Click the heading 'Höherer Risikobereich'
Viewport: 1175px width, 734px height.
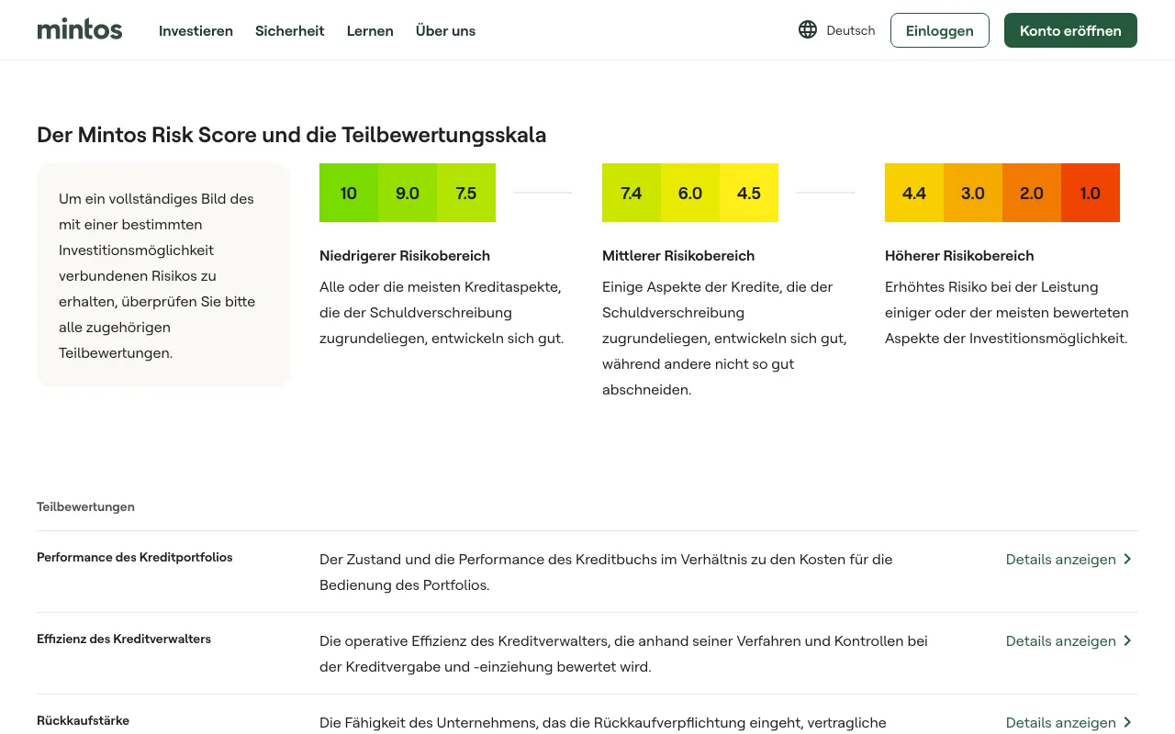pyautogui.click(x=959, y=256)
